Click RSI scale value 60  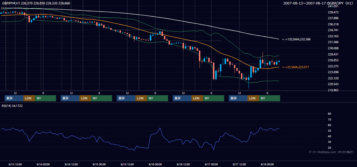click(x=329, y=125)
